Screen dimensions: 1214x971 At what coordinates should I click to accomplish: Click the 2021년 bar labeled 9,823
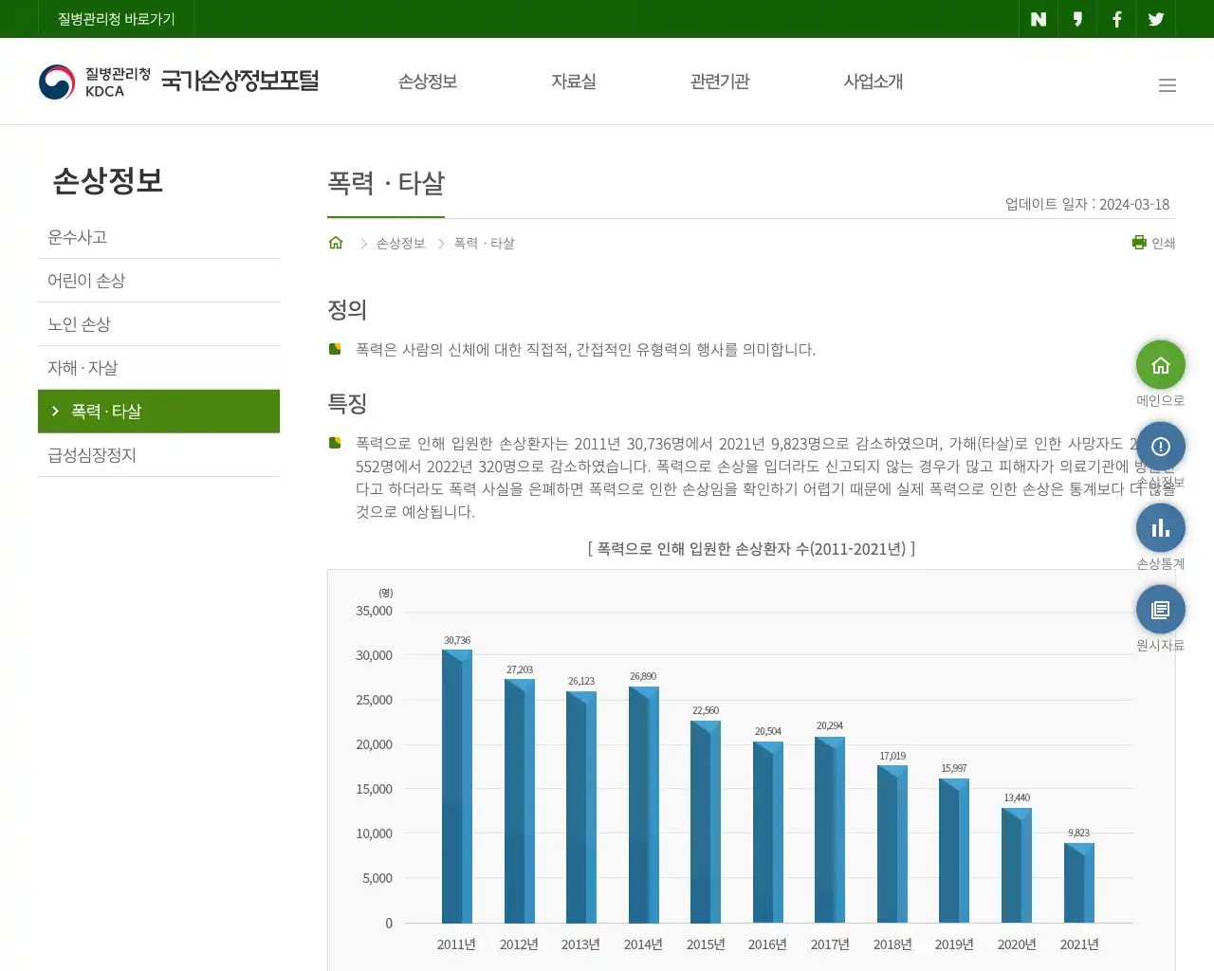tap(1079, 883)
